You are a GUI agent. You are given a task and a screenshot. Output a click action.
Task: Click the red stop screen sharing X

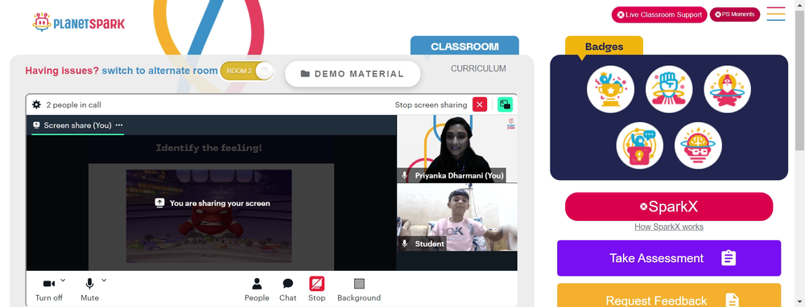(x=480, y=104)
